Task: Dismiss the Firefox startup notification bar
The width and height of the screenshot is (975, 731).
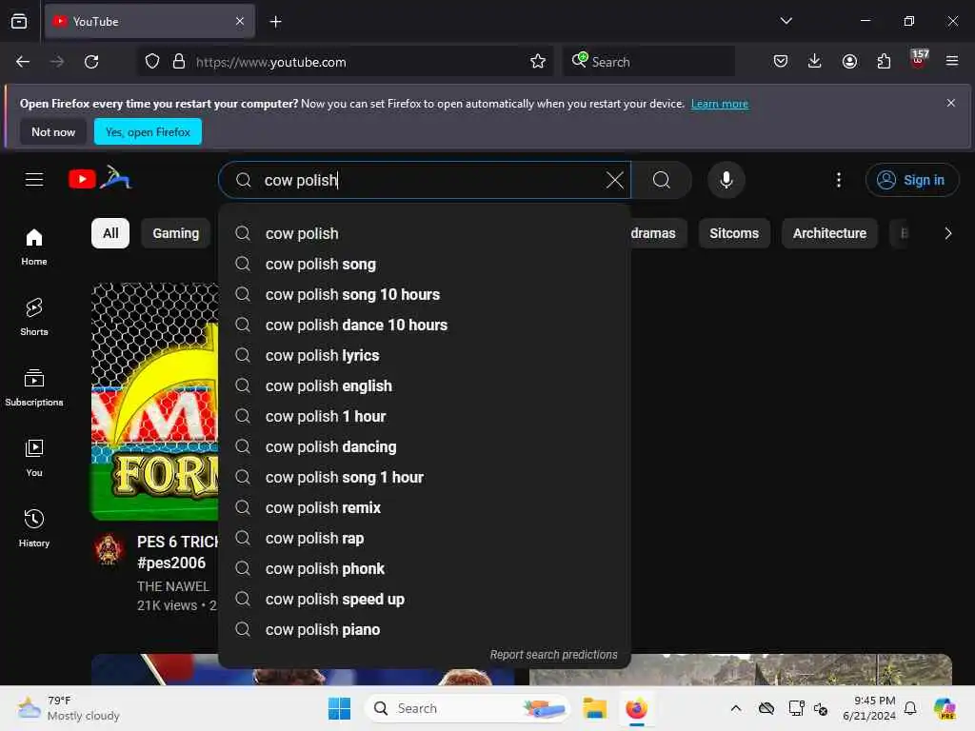Action: coord(951,103)
